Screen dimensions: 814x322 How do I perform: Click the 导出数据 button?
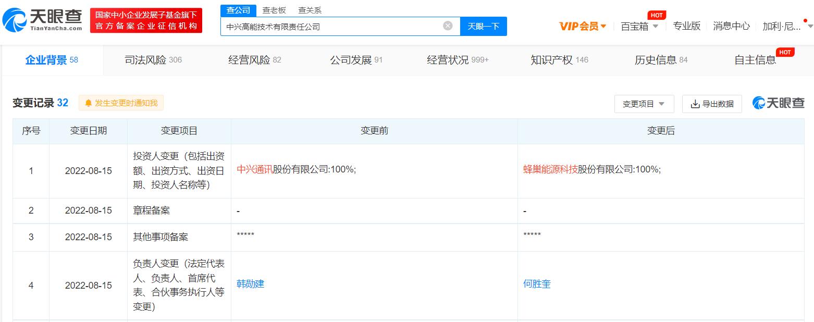coord(712,104)
